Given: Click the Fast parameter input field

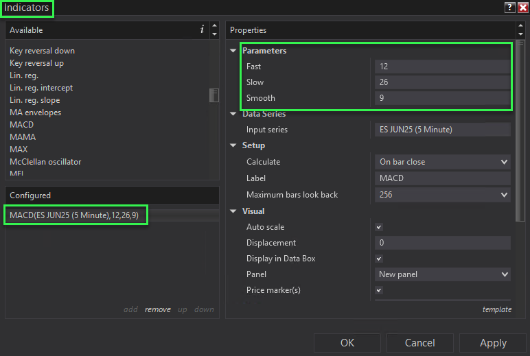Looking at the screenshot, I should coord(442,67).
